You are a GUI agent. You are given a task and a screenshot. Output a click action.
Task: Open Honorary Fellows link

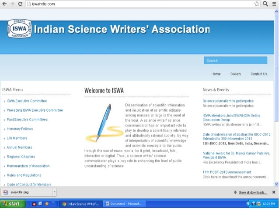pyautogui.click(x=20, y=129)
